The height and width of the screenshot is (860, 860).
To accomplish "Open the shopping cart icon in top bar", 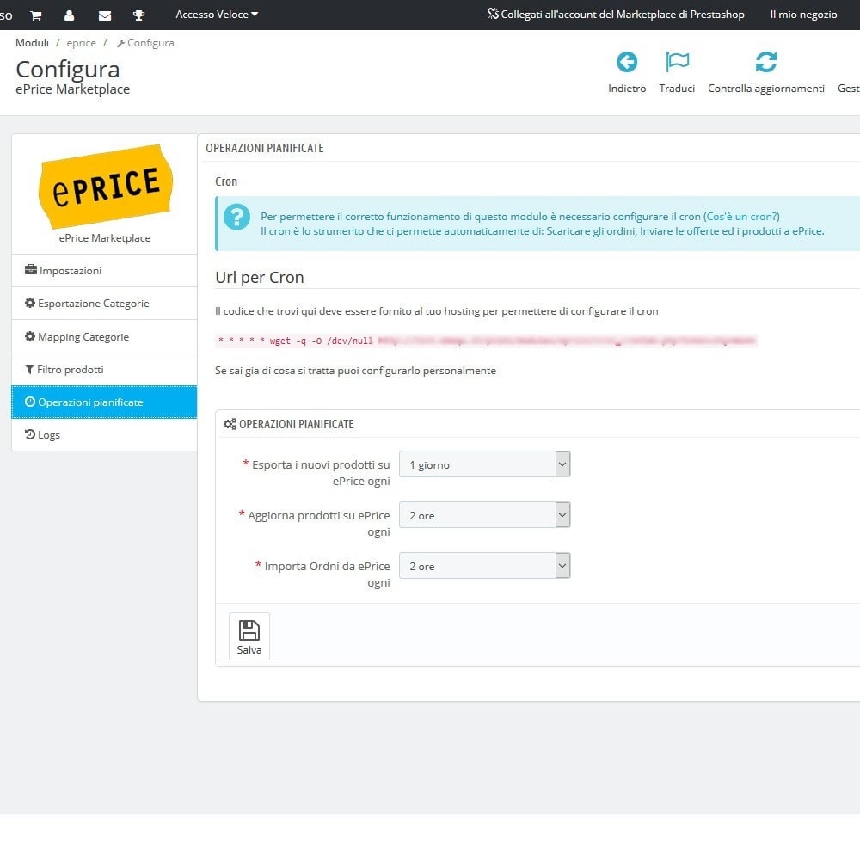I will (36, 15).
